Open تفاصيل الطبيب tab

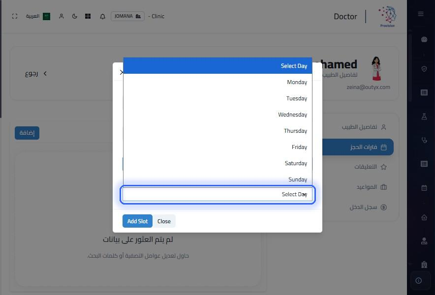point(364,127)
